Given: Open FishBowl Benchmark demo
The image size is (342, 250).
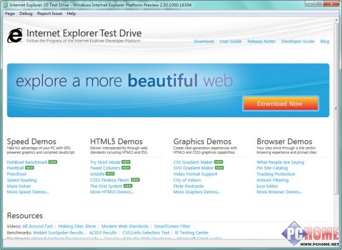Looking at the screenshot, I should (x=27, y=162).
